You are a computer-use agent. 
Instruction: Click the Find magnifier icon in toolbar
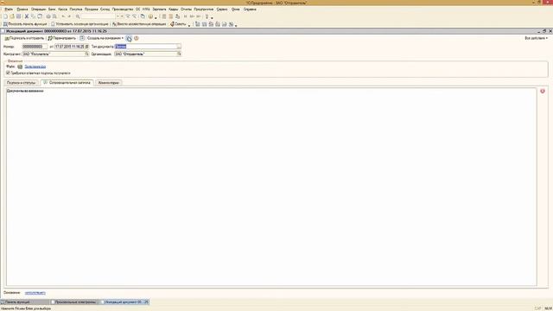(78, 16)
